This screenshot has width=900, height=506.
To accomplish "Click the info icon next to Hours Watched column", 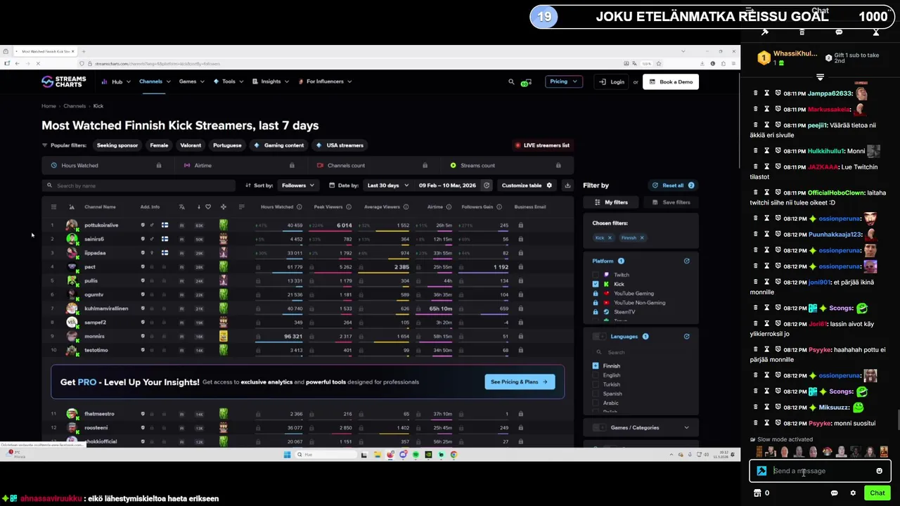I will (299, 207).
